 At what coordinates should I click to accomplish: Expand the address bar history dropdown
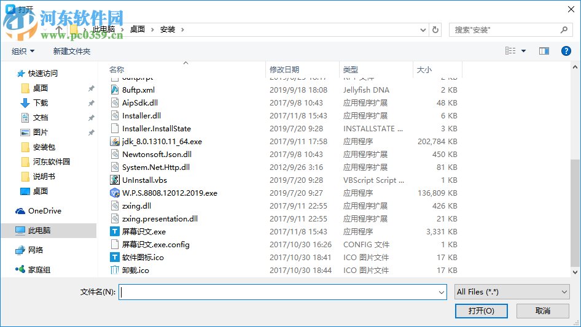pyautogui.click(x=423, y=30)
